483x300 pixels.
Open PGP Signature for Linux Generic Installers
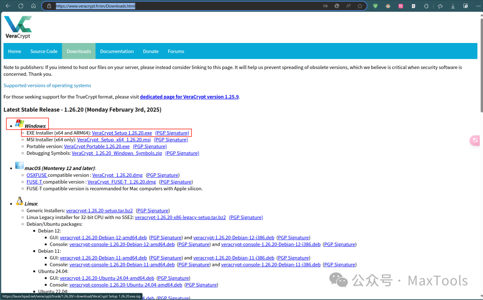click(153, 210)
